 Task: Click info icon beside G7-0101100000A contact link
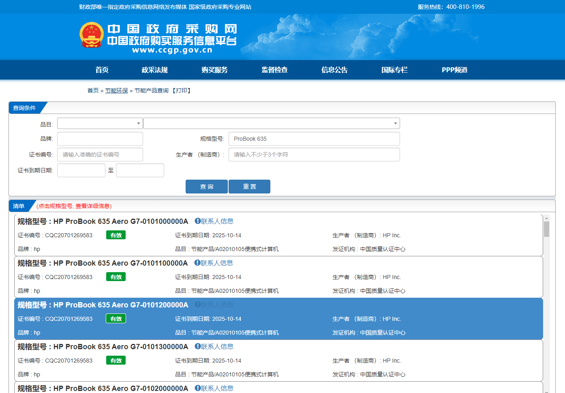point(197,263)
